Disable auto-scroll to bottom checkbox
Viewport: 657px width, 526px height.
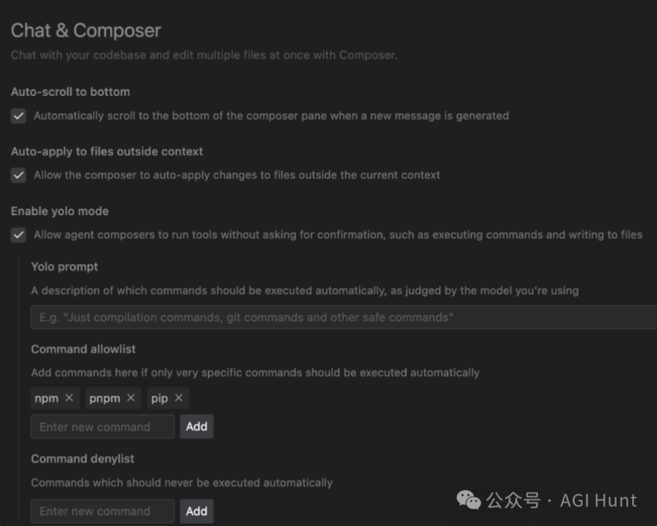[x=19, y=116]
